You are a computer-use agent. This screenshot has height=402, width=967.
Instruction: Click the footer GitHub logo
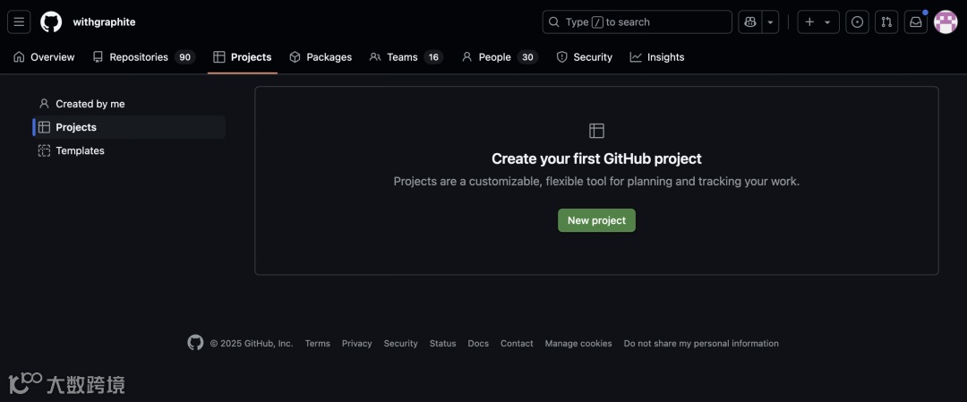pyautogui.click(x=195, y=343)
